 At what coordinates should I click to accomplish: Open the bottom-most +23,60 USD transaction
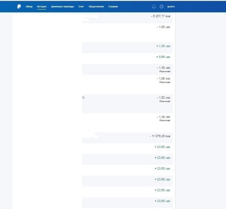(162, 201)
